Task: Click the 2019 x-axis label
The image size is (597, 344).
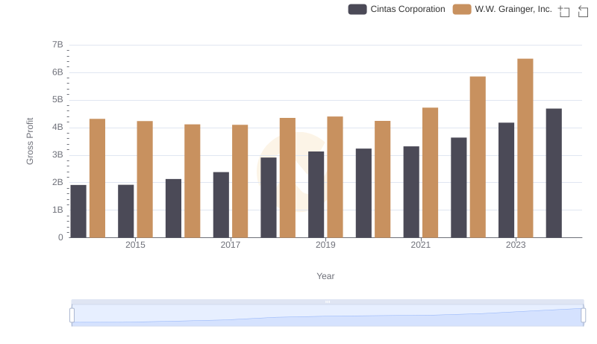Action: click(x=325, y=245)
